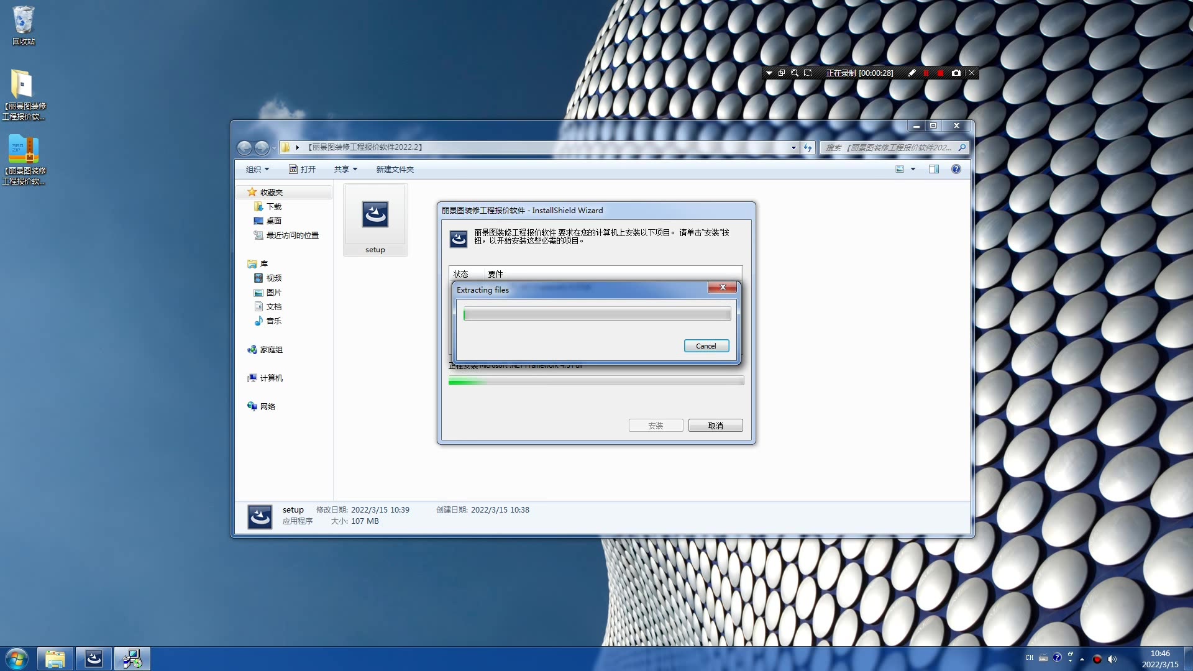Click the CH input language indicator
This screenshot has width=1193, height=671.
tap(1030, 658)
